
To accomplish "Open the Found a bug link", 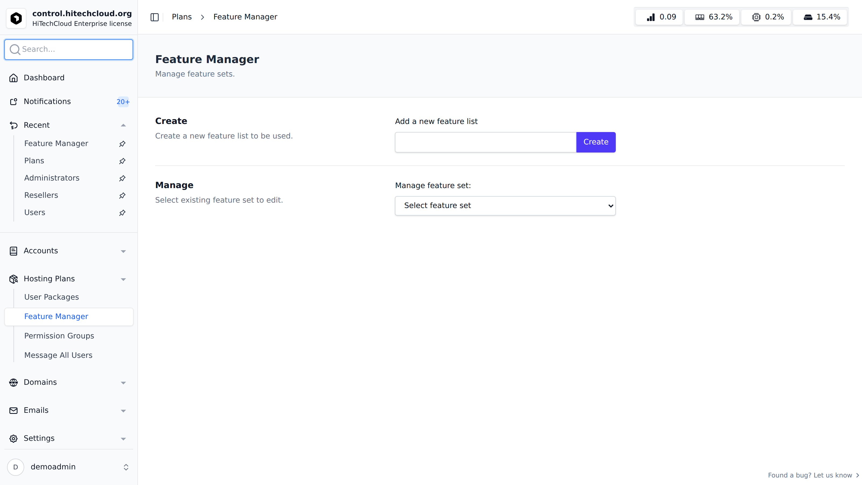I will click(x=813, y=475).
